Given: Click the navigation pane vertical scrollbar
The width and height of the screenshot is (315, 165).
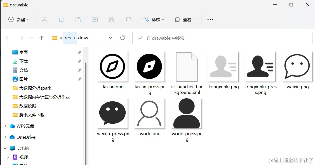Looking at the screenshot, I should pos(86,113).
